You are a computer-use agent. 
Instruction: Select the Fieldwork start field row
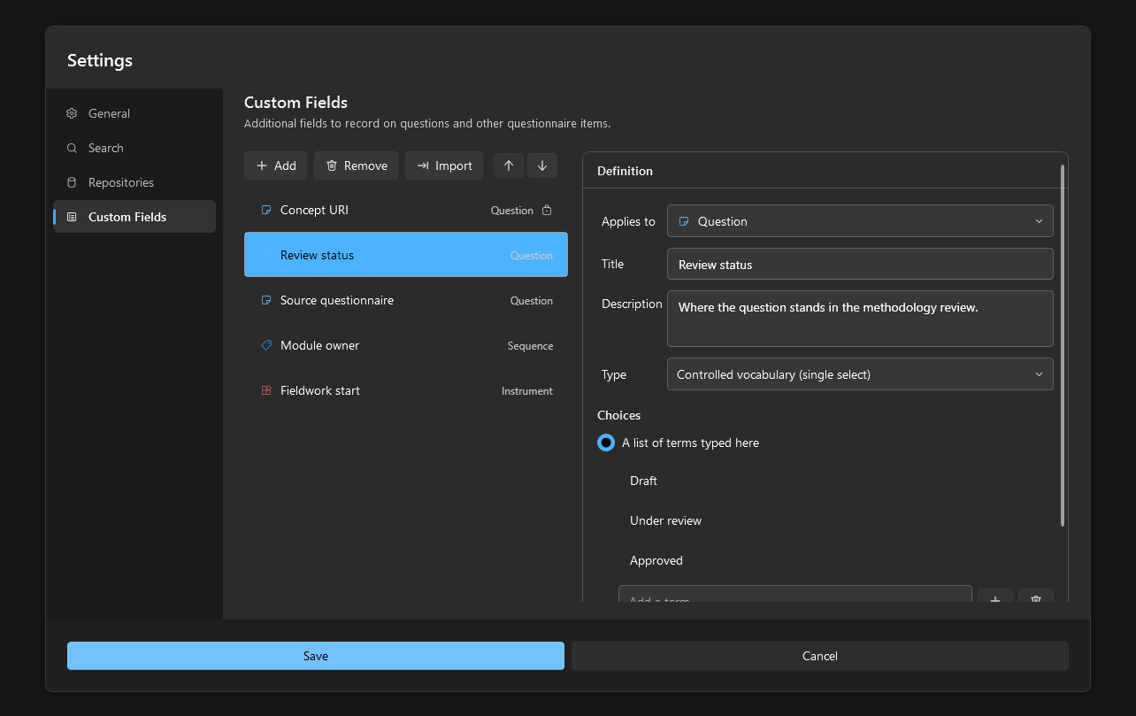click(x=406, y=390)
